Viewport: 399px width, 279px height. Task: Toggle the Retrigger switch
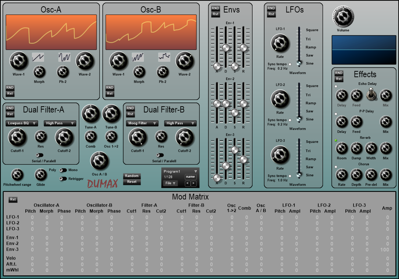pyautogui.click(x=63, y=179)
